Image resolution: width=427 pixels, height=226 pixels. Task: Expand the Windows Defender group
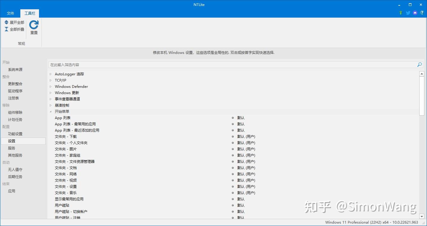[51, 86]
